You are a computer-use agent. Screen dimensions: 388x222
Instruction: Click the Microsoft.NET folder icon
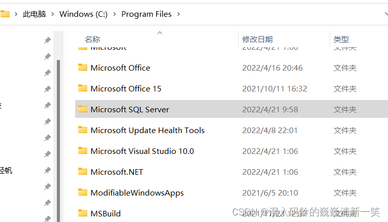point(83,171)
